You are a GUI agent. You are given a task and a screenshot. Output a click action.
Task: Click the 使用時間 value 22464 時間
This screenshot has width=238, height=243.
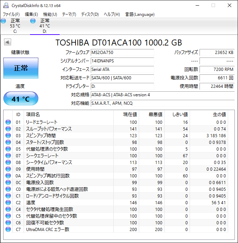pos(217,86)
